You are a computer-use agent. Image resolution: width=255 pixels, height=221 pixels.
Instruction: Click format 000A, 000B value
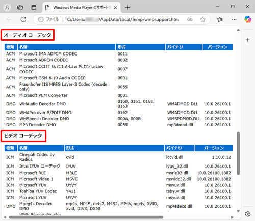(x=129, y=119)
